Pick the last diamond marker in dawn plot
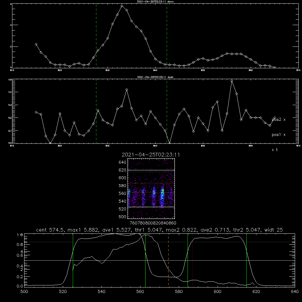This screenshot has height=302, width=302. 275,67
